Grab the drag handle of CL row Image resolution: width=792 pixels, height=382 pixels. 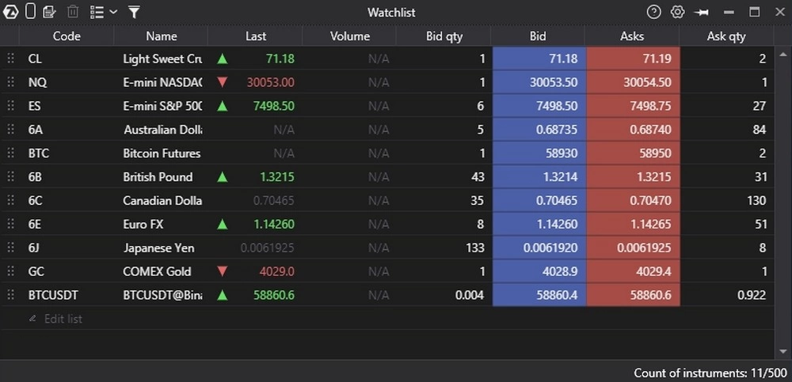point(10,59)
